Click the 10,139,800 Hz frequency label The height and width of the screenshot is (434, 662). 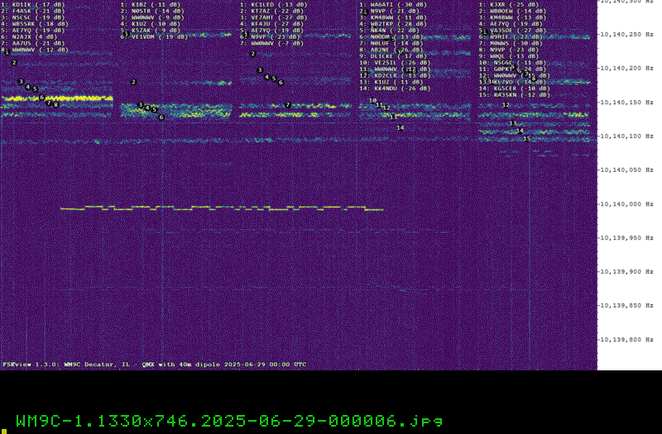tap(627, 340)
